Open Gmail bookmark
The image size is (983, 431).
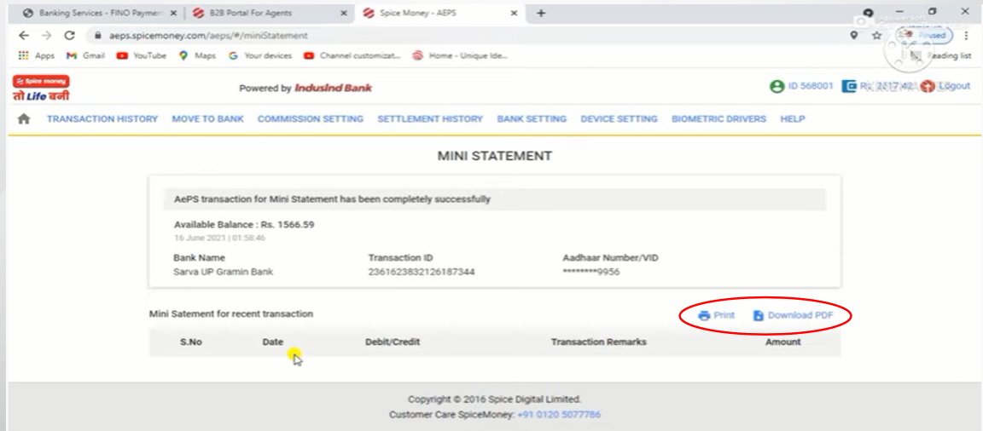point(85,55)
